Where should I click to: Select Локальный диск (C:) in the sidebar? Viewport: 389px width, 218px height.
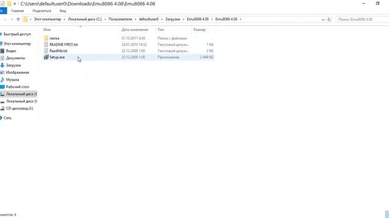click(19, 94)
